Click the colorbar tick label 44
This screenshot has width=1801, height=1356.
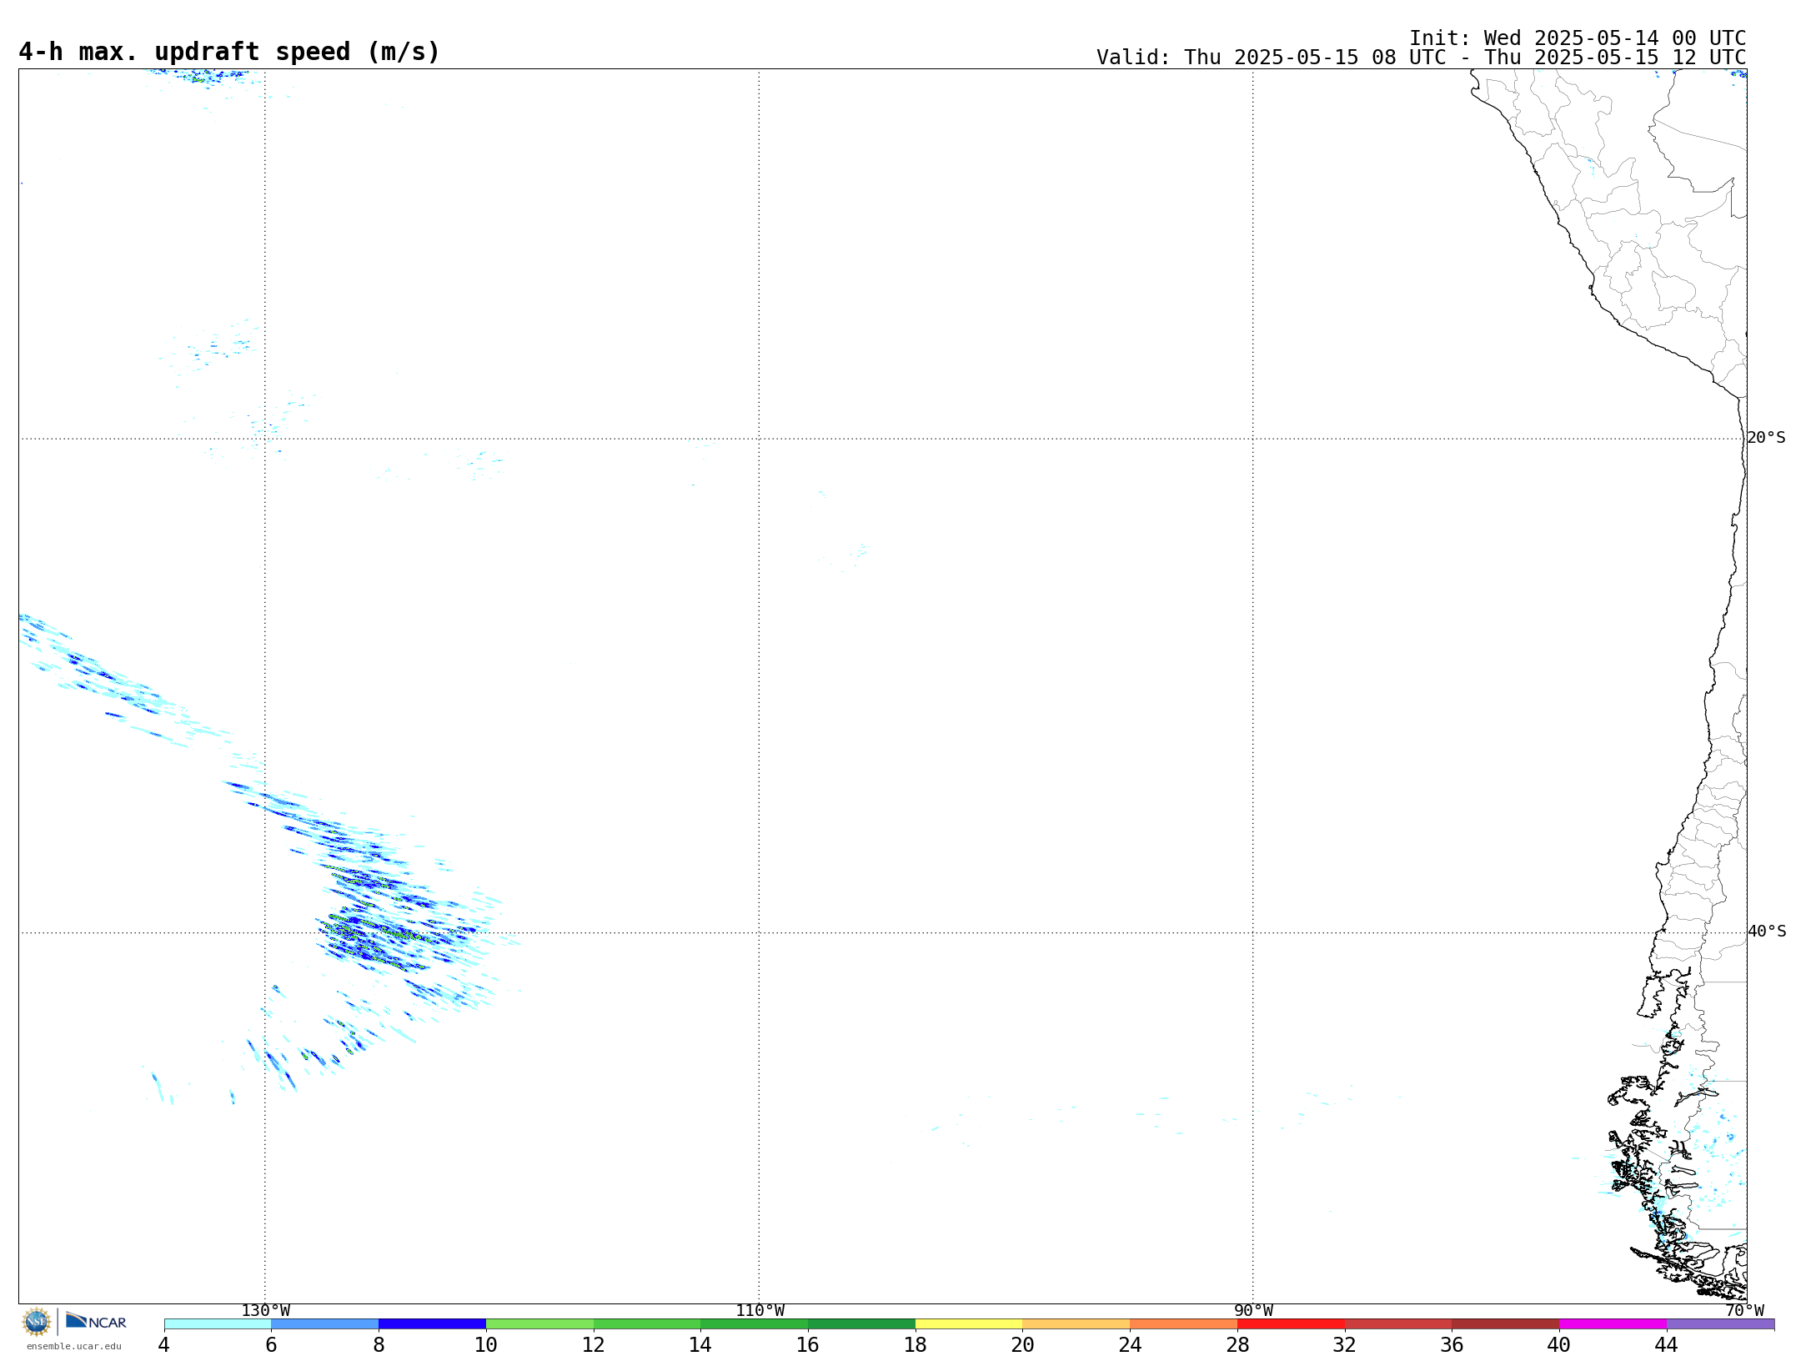point(1667,1344)
